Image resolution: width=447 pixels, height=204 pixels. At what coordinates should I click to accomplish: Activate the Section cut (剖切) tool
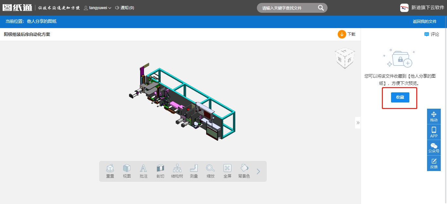point(160,171)
